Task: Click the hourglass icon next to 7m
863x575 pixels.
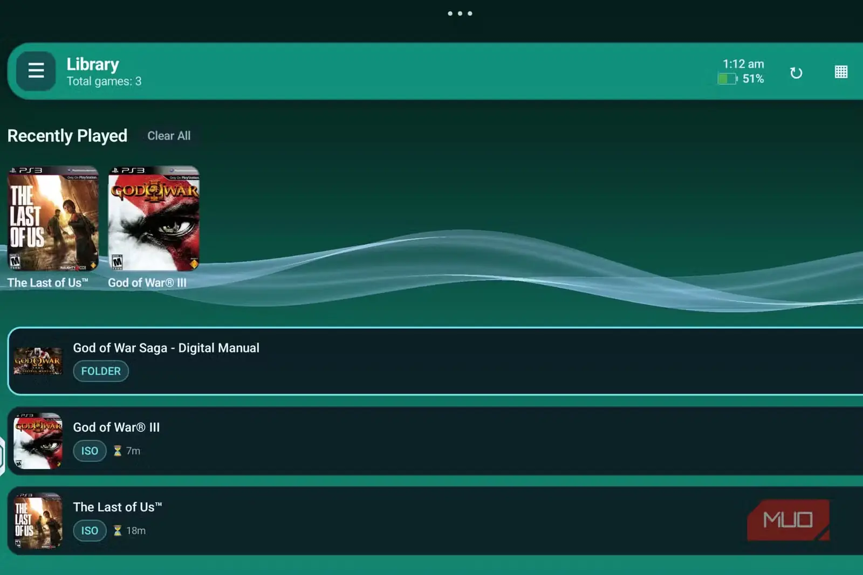Action: tap(118, 451)
